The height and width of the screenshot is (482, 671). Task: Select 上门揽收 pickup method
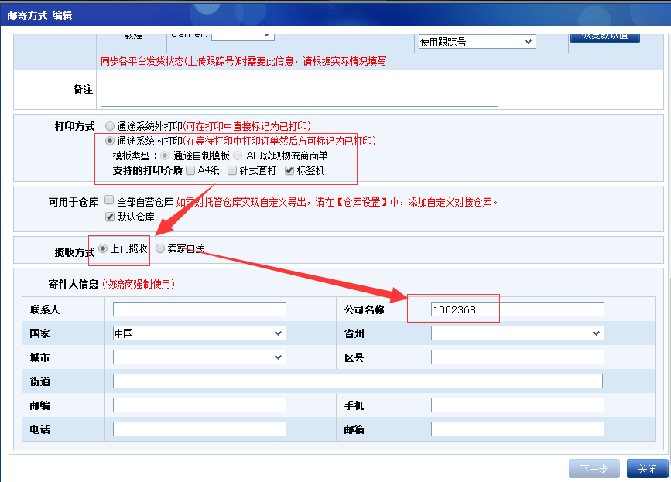103,248
